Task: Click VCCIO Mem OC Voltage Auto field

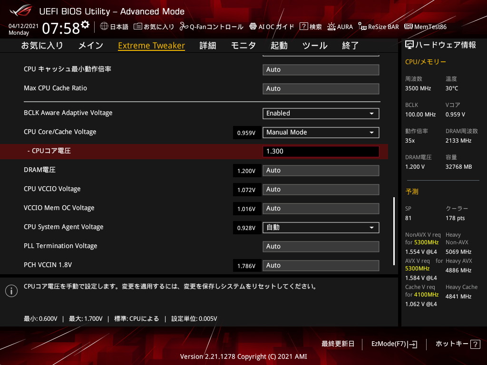Action: (x=321, y=208)
